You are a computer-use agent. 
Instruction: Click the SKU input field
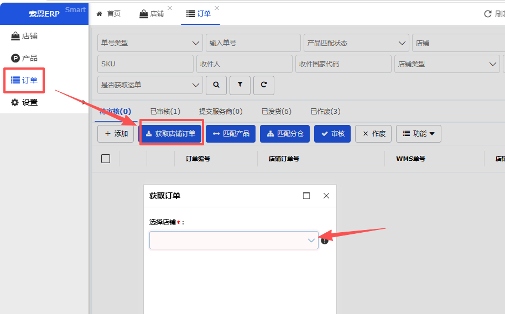point(145,64)
